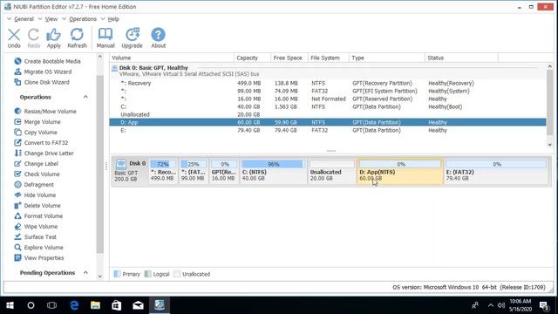Collapse the Operations section chevron
The image size is (558, 314).
pos(85,97)
